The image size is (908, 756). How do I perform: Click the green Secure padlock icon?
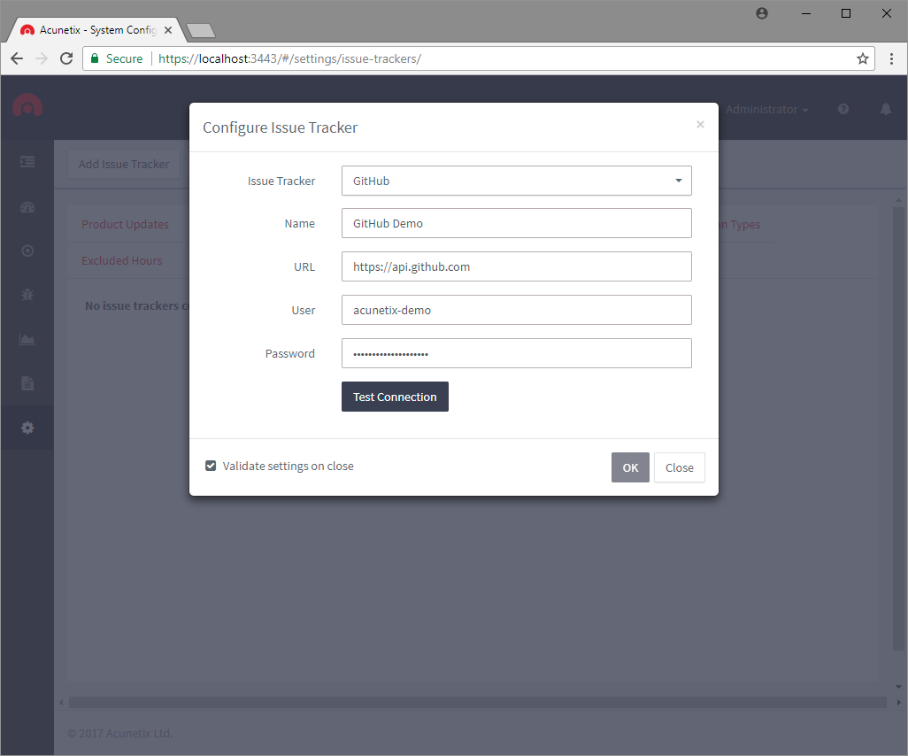95,58
